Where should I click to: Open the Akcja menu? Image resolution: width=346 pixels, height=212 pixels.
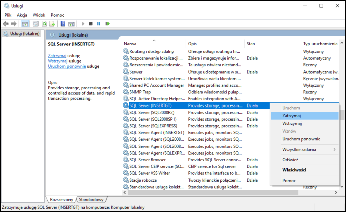point(22,15)
